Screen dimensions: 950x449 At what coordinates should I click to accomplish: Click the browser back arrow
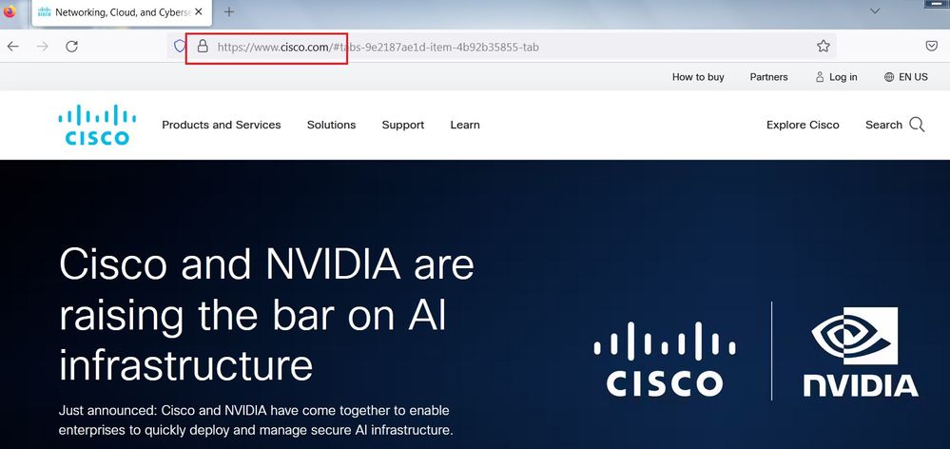12,47
